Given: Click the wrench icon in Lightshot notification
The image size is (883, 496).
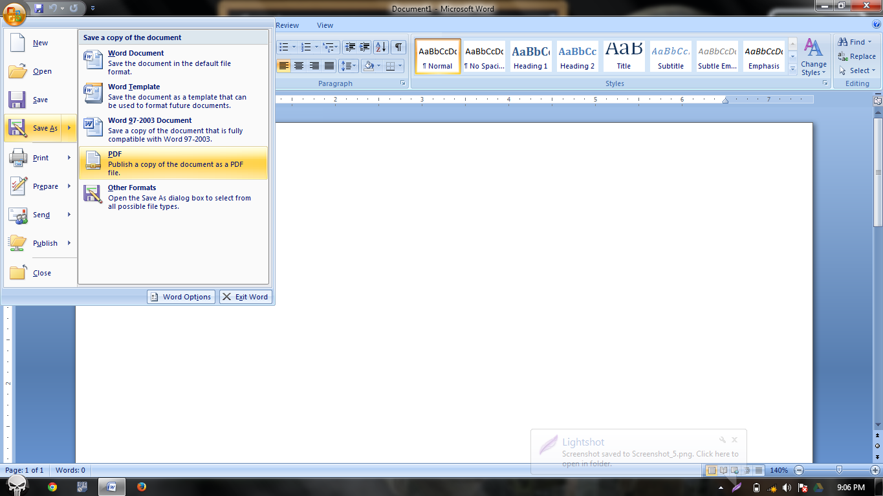Looking at the screenshot, I should tap(723, 440).
